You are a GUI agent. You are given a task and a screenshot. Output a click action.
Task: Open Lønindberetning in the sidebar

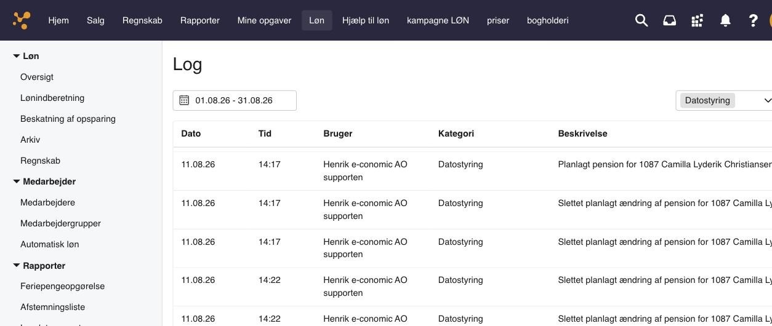(x=52, y=98)
